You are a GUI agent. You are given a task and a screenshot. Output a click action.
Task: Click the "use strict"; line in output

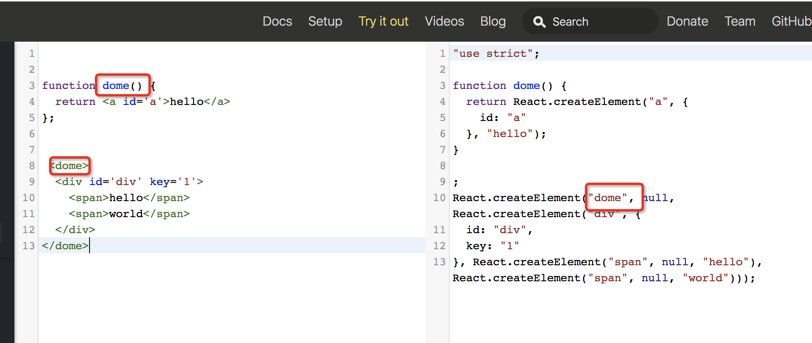(496, 54)
